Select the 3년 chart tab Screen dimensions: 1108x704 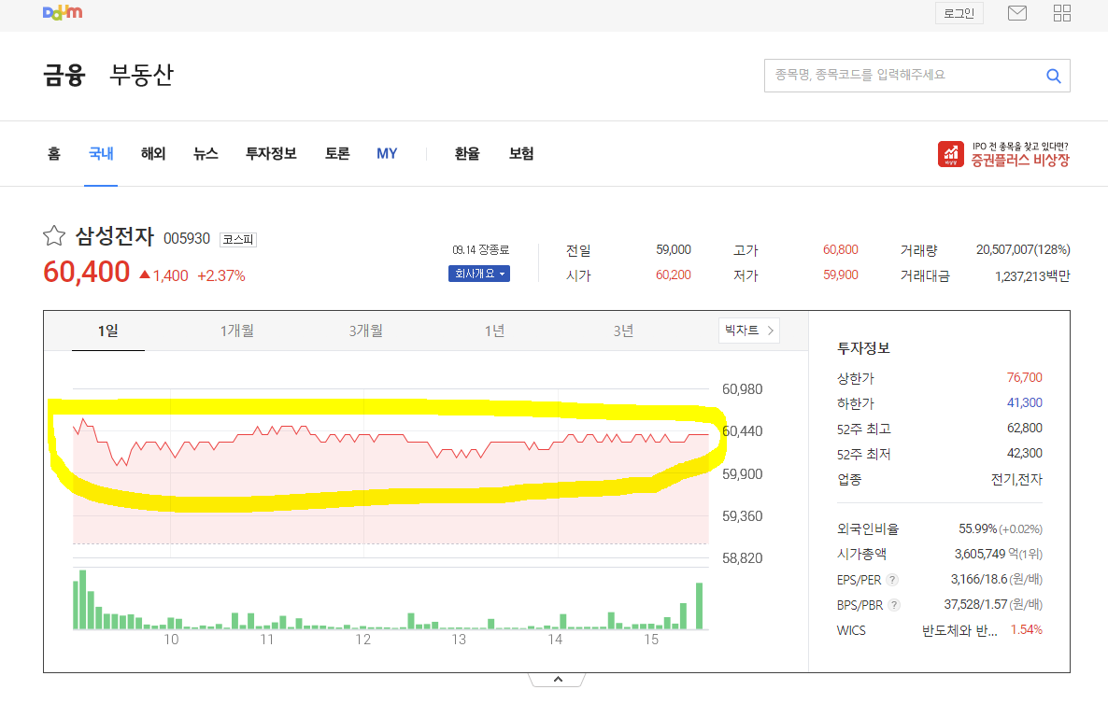coord(623,331)
